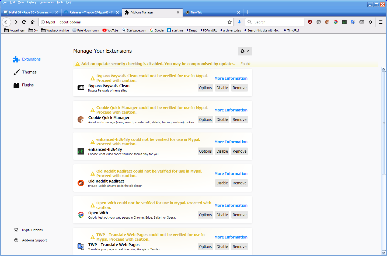Show site information for Mypal
Image resolution: width=387 pixels, height=256 pixels.
[x=43, y=22]
